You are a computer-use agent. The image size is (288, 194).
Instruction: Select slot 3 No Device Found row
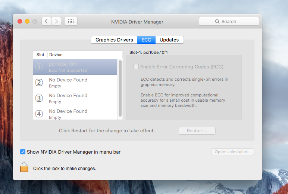point(75,98)
